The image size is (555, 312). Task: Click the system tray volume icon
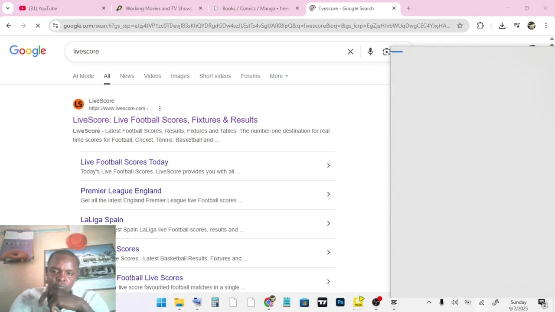(x=455, y=302)
